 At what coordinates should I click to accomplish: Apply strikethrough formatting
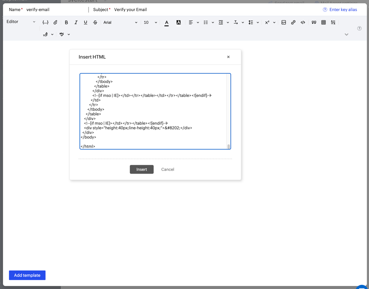[x=95, y=23]
